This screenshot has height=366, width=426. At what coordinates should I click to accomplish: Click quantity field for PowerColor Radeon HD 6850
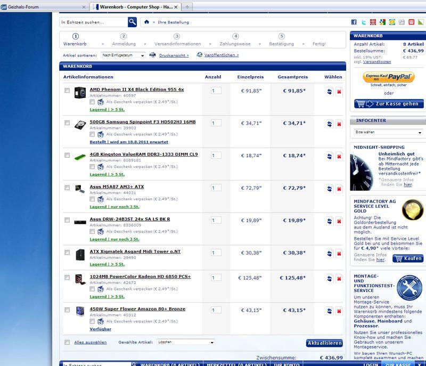pyautogui.click(x=216, y=278)
